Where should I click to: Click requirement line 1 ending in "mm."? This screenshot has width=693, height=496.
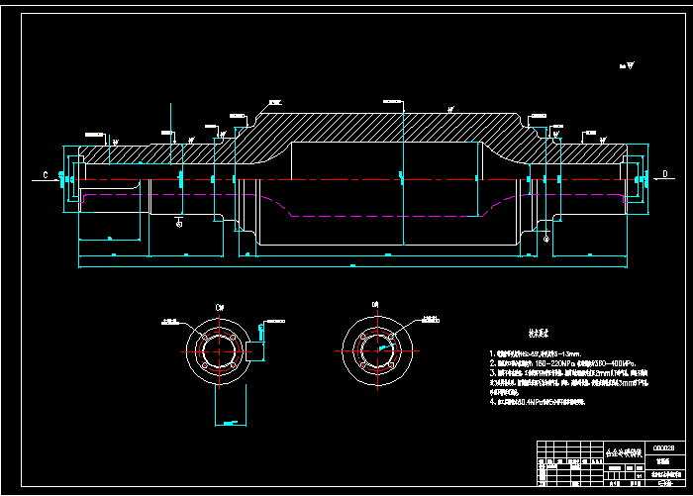coord(536,353)
